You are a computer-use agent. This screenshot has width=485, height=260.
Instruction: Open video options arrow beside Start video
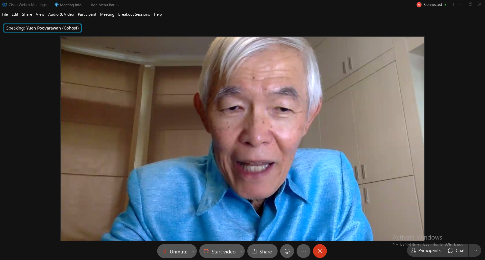coord(241,251)
